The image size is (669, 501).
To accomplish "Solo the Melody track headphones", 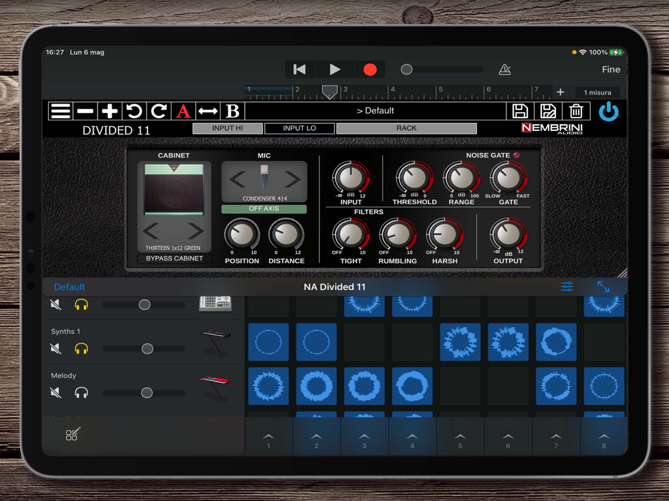I will 81,393.
